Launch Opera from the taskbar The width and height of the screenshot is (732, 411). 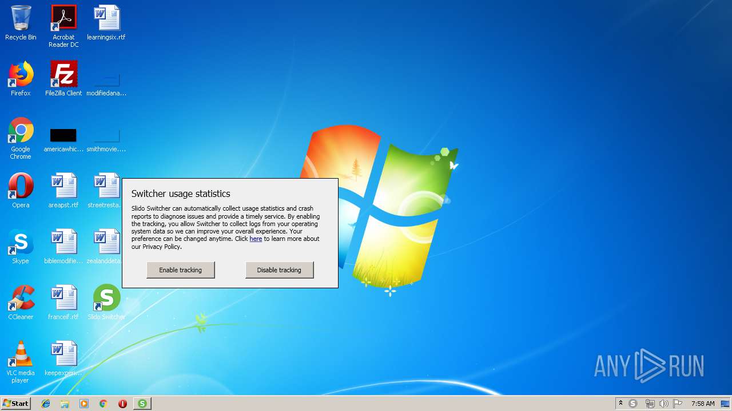pyautogui.click(x=122, y=404)
